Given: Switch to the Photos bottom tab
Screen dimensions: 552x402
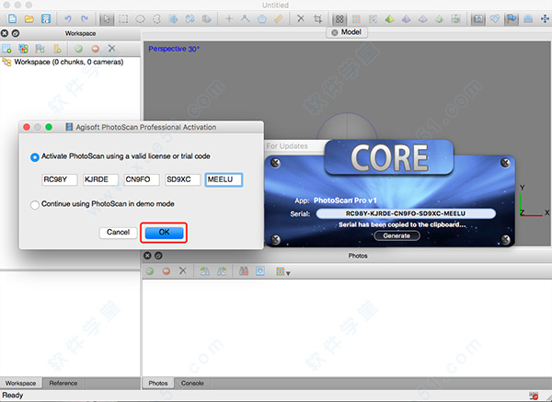Looking at the screenshot, I should click(158, 383).
